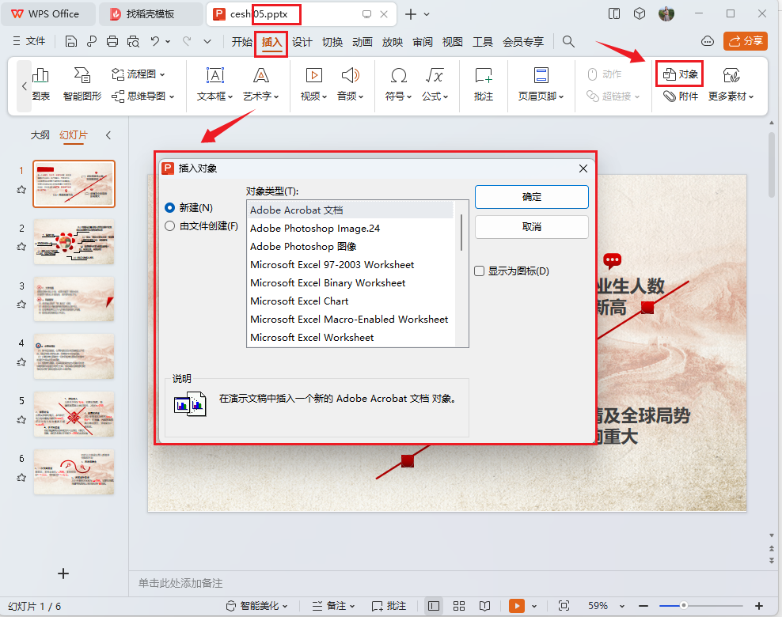Open the cloud sync icon near share
782x617 pixels.
coord(707,41)
